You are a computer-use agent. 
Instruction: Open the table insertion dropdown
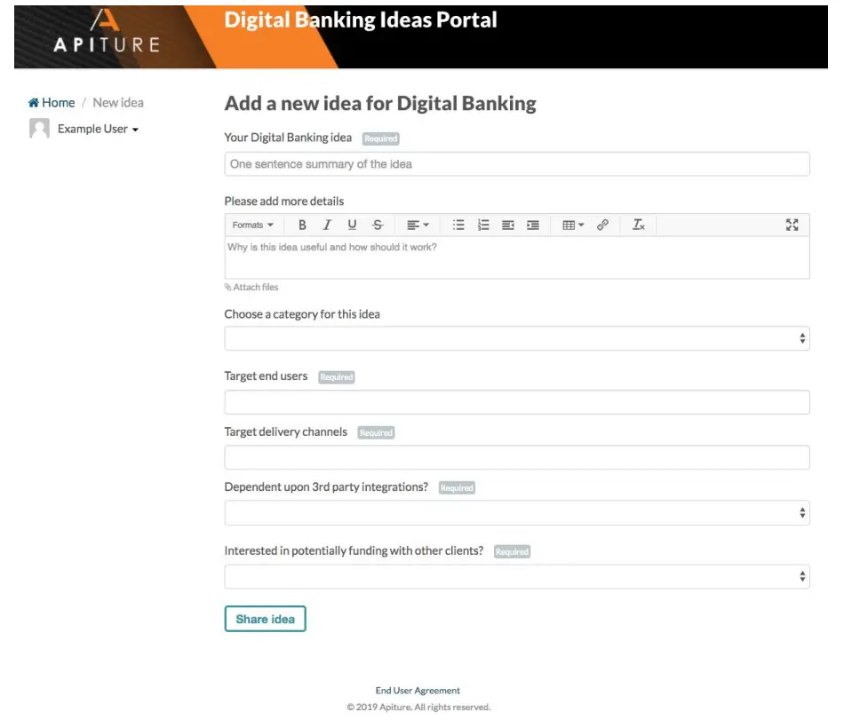pos(570,225)
